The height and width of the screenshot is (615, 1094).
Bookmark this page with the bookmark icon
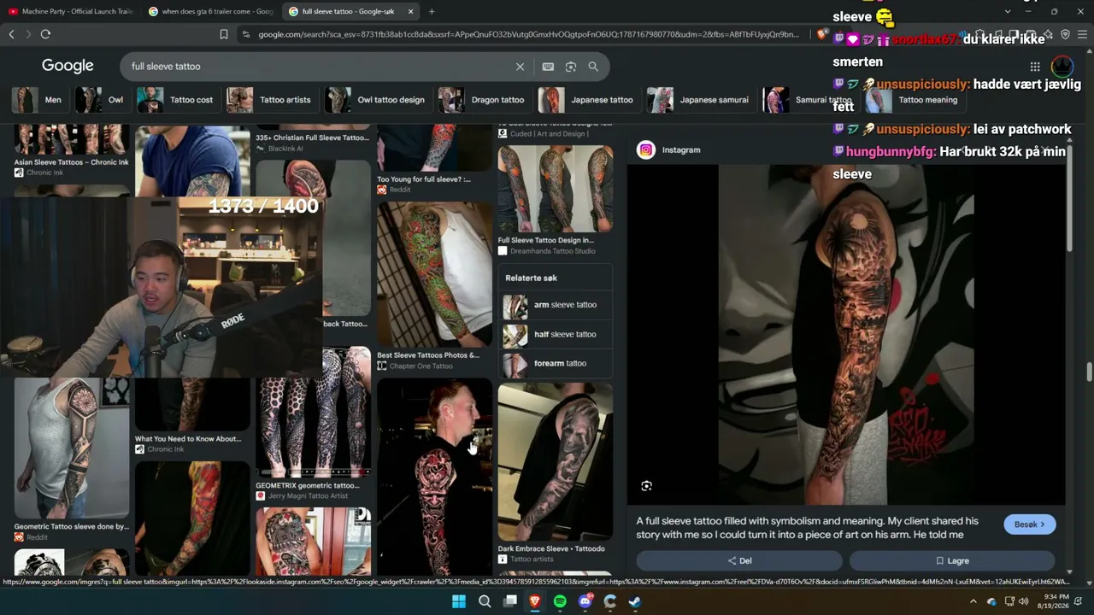point(224,34)
